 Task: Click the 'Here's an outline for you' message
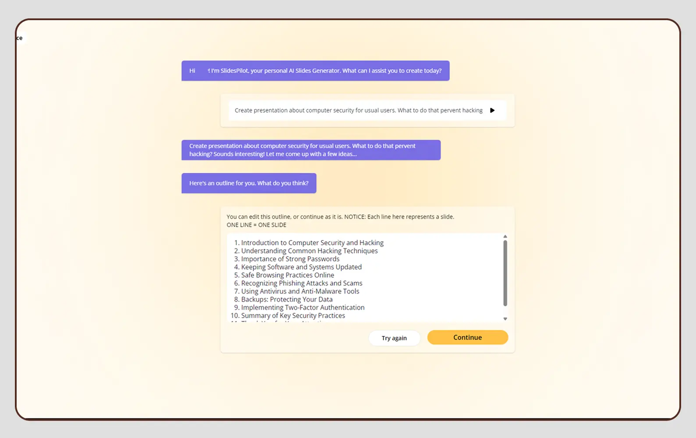[249, 183]
